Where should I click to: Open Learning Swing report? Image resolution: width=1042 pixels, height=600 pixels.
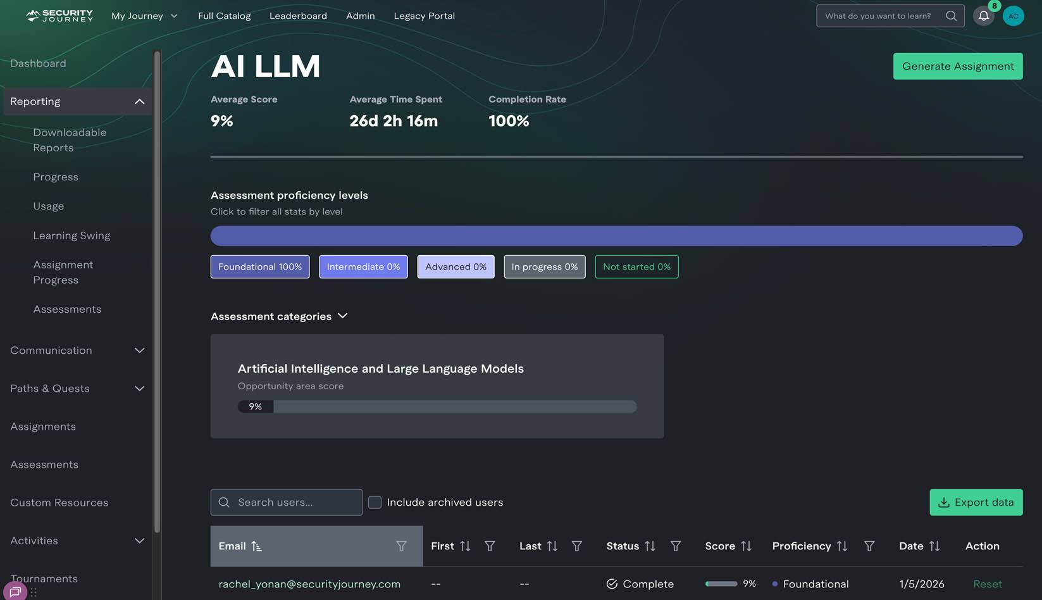coord(71,235)
